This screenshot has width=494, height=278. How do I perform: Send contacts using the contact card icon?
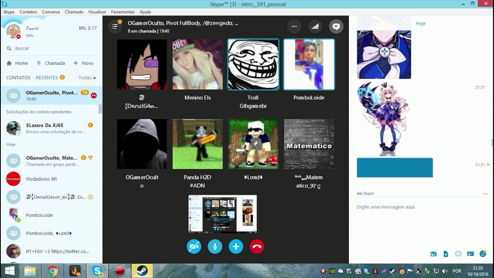click(x=470, y=254)
